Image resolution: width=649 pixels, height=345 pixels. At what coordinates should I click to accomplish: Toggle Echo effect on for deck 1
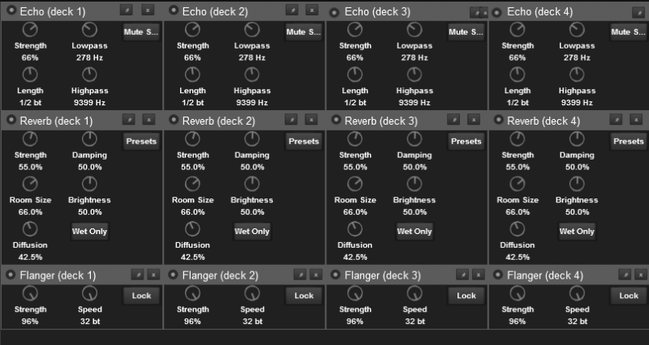(11, 10)
